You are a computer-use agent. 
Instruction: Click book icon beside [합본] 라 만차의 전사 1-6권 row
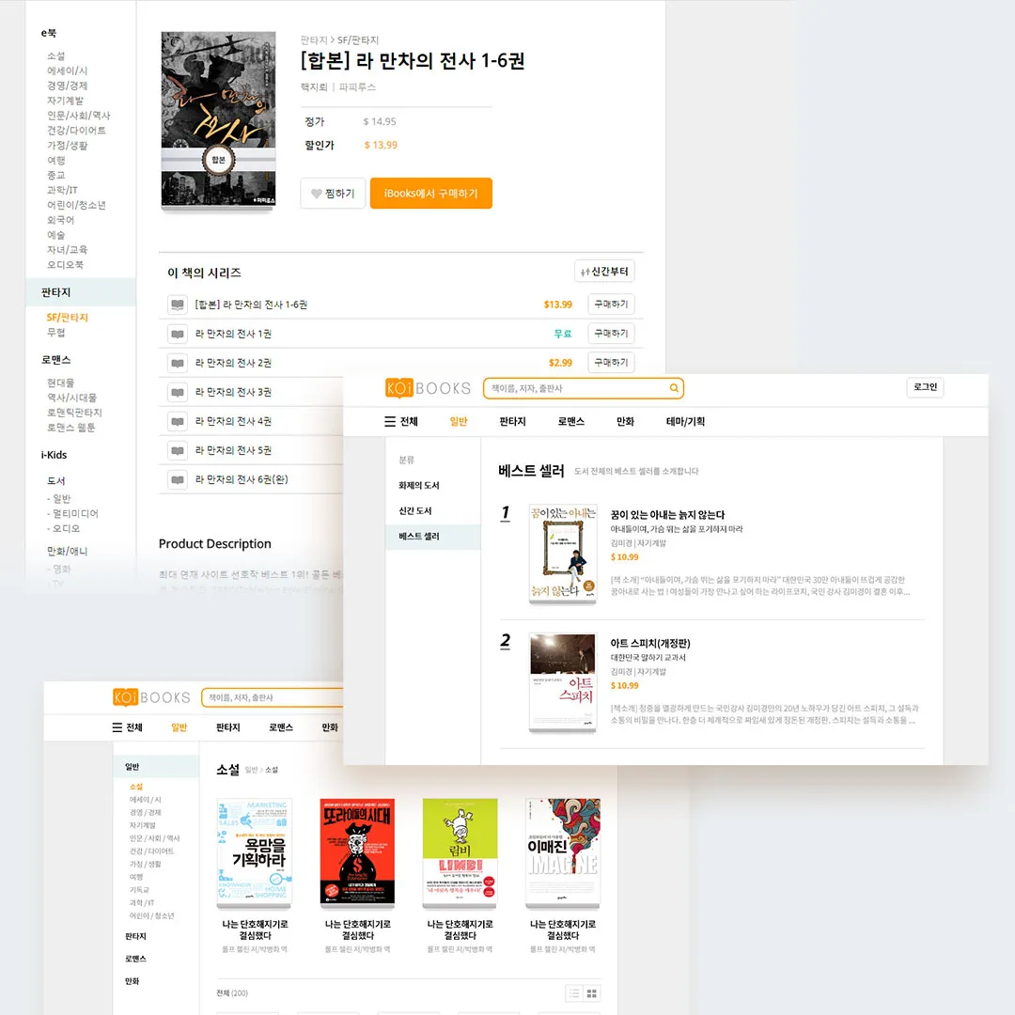click(x=178, y=304)
